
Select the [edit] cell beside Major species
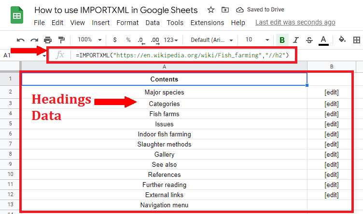[x=331, y=92]
